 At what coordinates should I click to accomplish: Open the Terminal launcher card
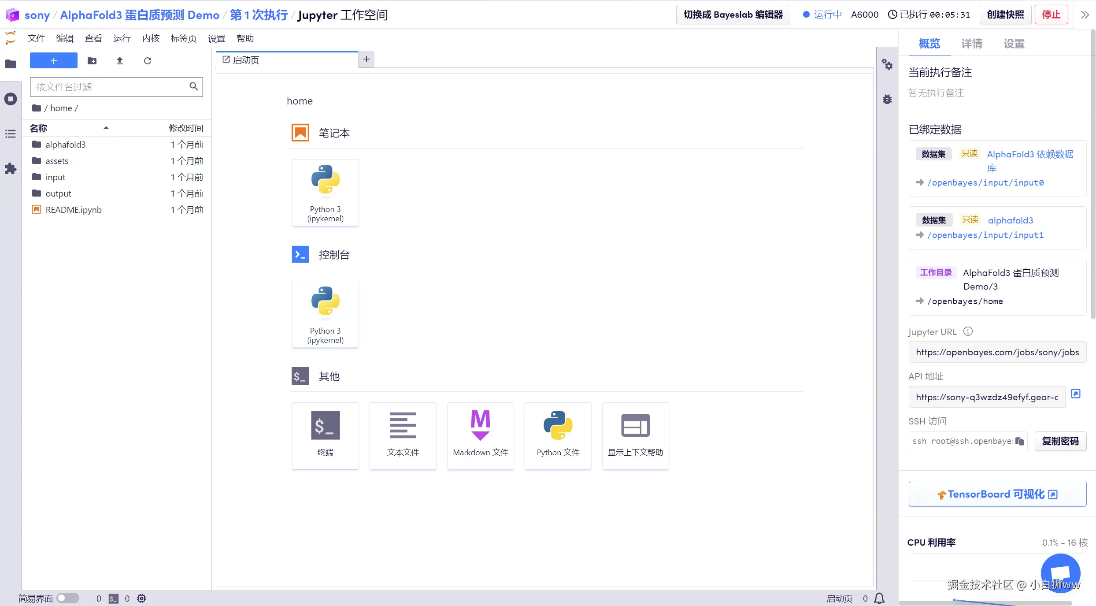click(x=325, y=435)
